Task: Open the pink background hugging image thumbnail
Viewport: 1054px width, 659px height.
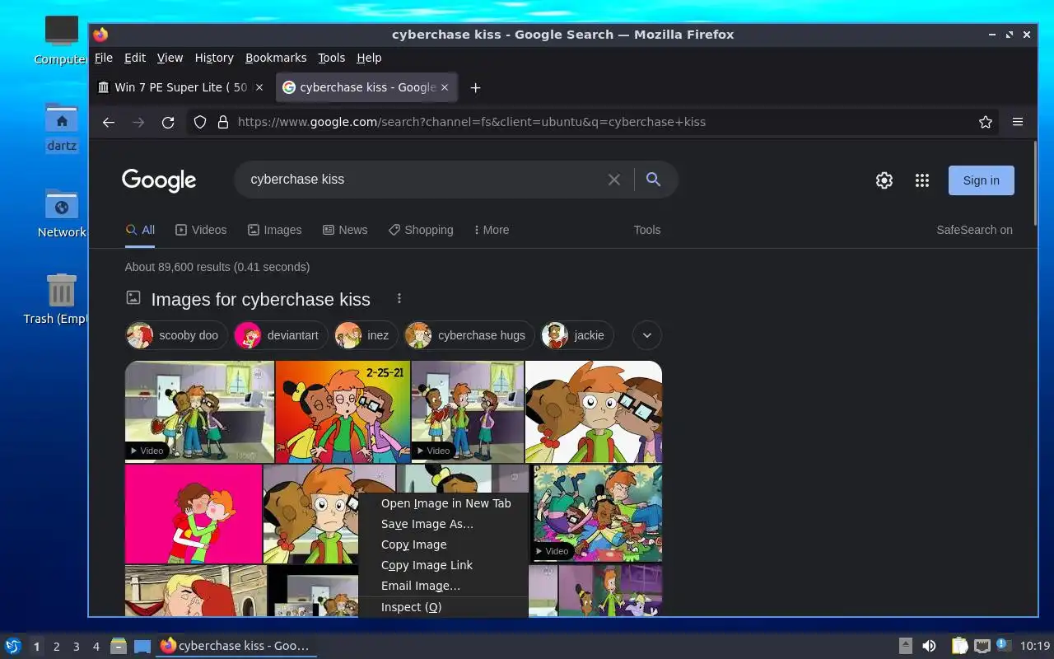Action: tap(194, 514)
